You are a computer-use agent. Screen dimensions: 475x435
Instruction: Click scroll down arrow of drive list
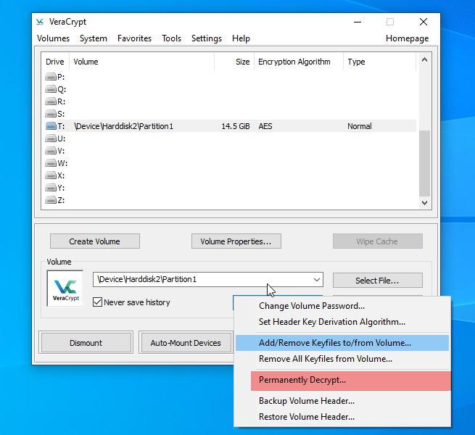[x=424, y=203]
